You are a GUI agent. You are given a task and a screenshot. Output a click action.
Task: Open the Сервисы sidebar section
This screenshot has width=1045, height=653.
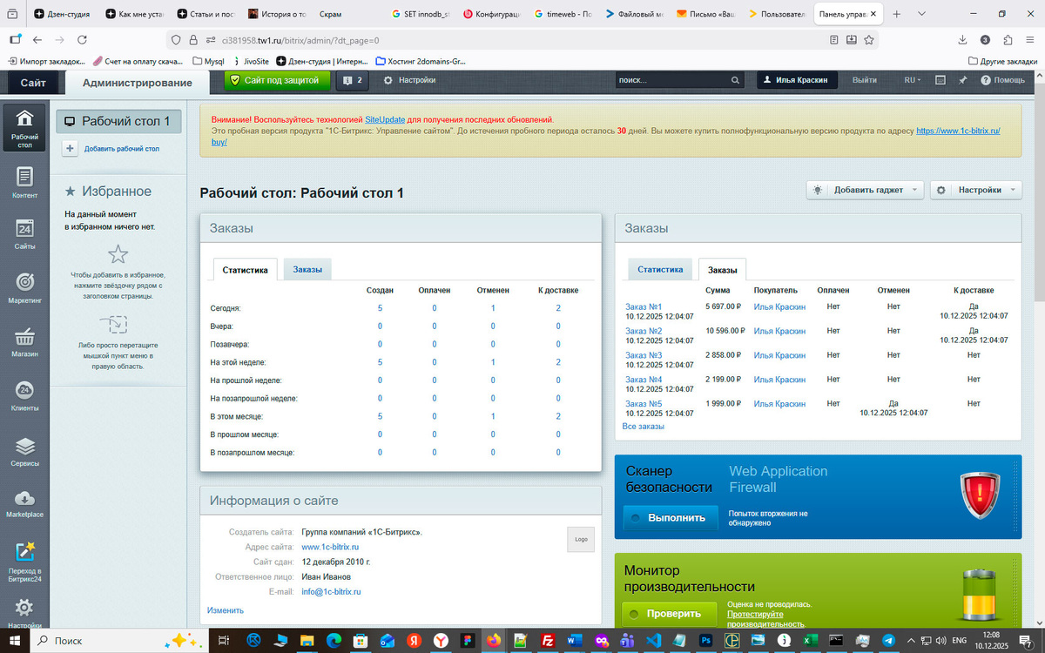pos(24,450)
